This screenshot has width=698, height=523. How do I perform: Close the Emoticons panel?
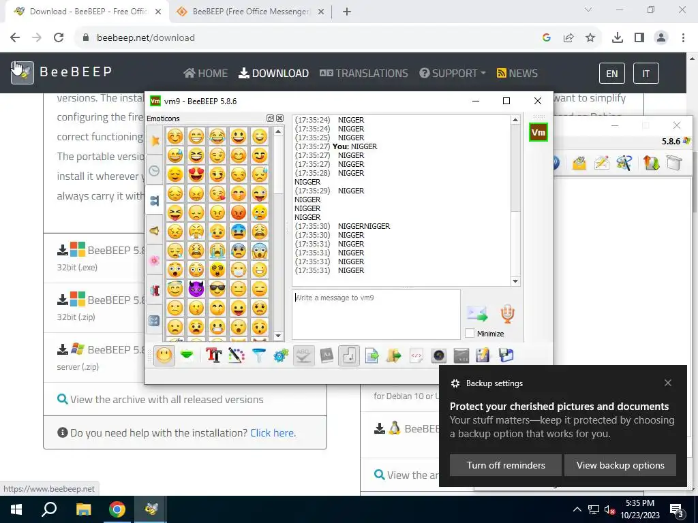pos(279,118)
